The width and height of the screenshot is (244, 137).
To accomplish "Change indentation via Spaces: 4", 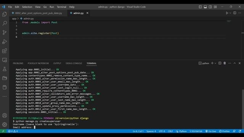I will click(x=151, y=131).
